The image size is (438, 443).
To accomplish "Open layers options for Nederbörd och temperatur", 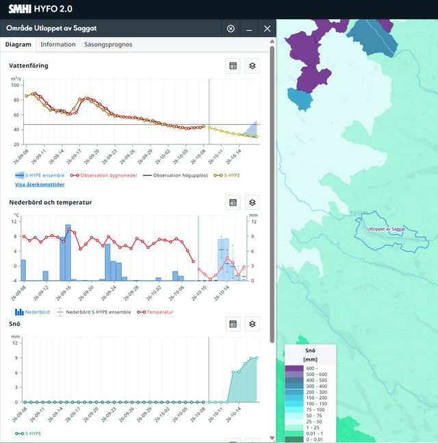I will [x=252, y=203].
